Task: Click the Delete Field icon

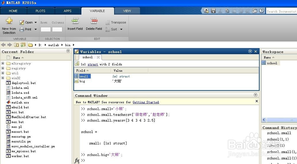Action: pos(94,20)
